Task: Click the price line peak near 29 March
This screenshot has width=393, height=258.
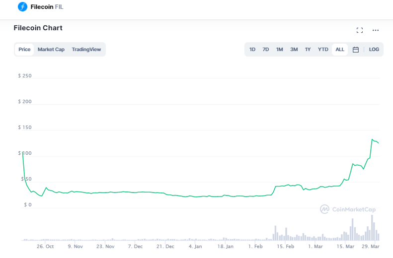Action: 372,139
